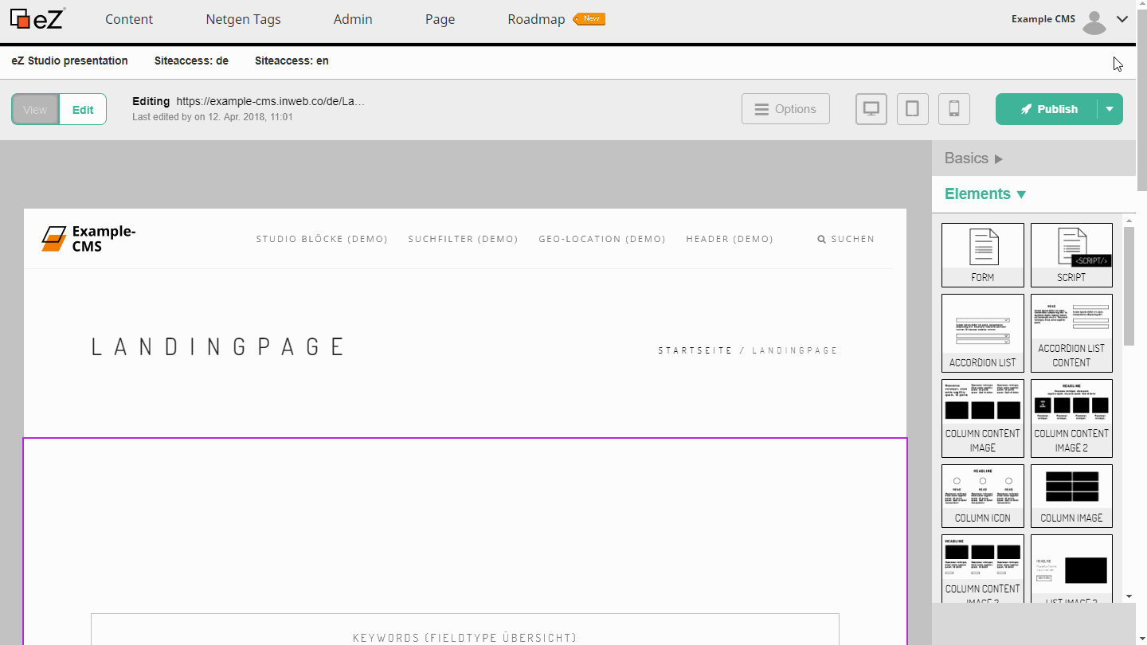Open Geo-Location (Demo) nav link

(602, 239)
